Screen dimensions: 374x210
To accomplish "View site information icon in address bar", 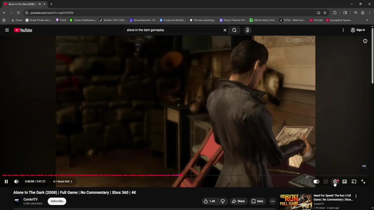I will [x=27, y=13].
